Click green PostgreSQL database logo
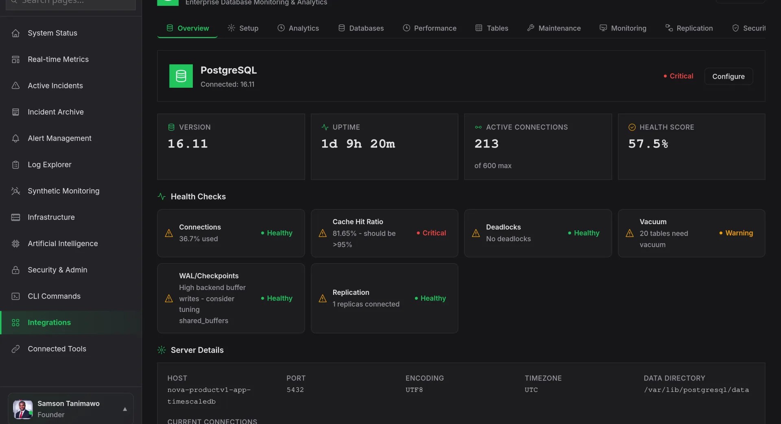Viewport: 781px width, 424px height. 181,76
